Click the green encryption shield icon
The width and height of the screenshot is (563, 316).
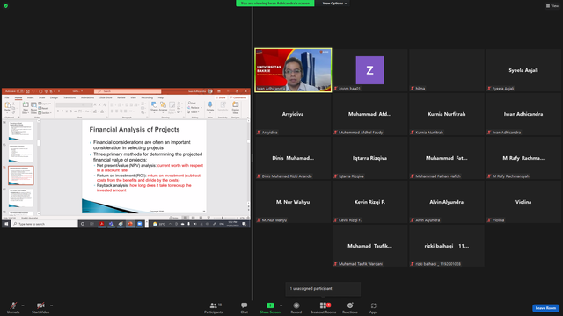pos(6,6)
